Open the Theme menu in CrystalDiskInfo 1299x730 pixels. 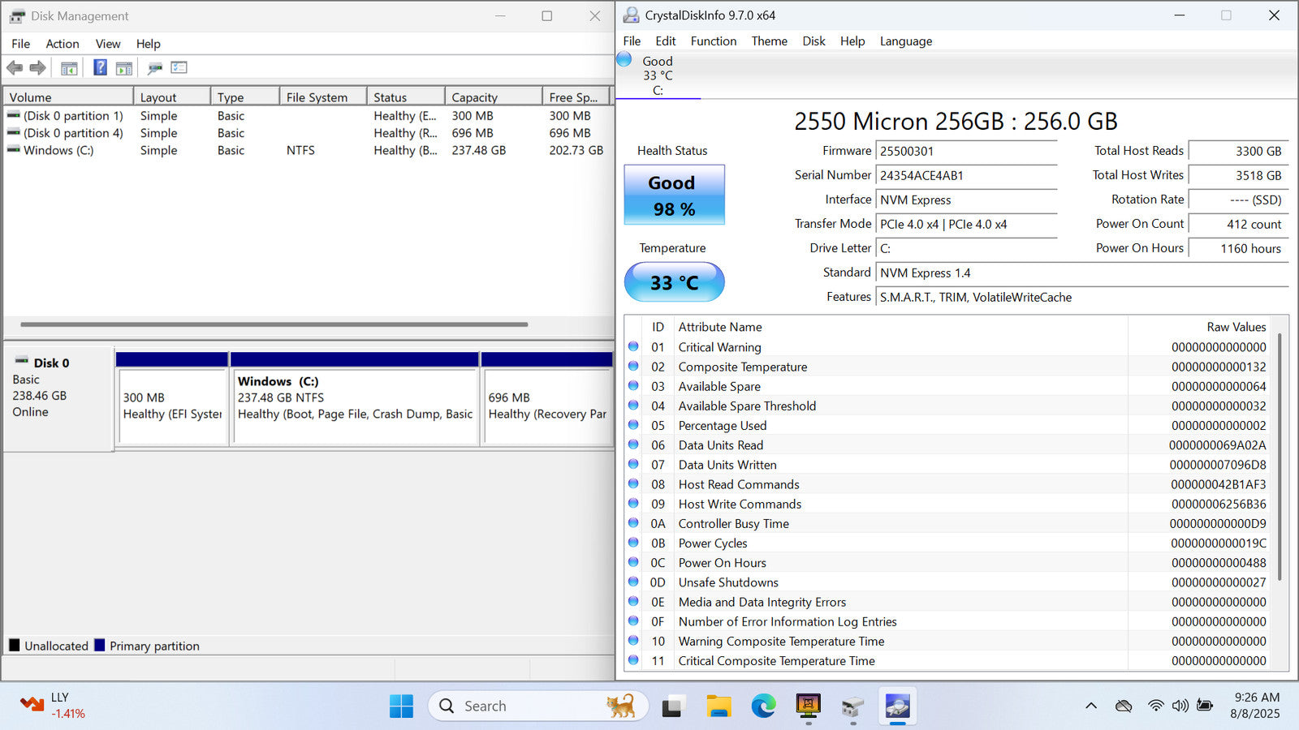(769, 41)
